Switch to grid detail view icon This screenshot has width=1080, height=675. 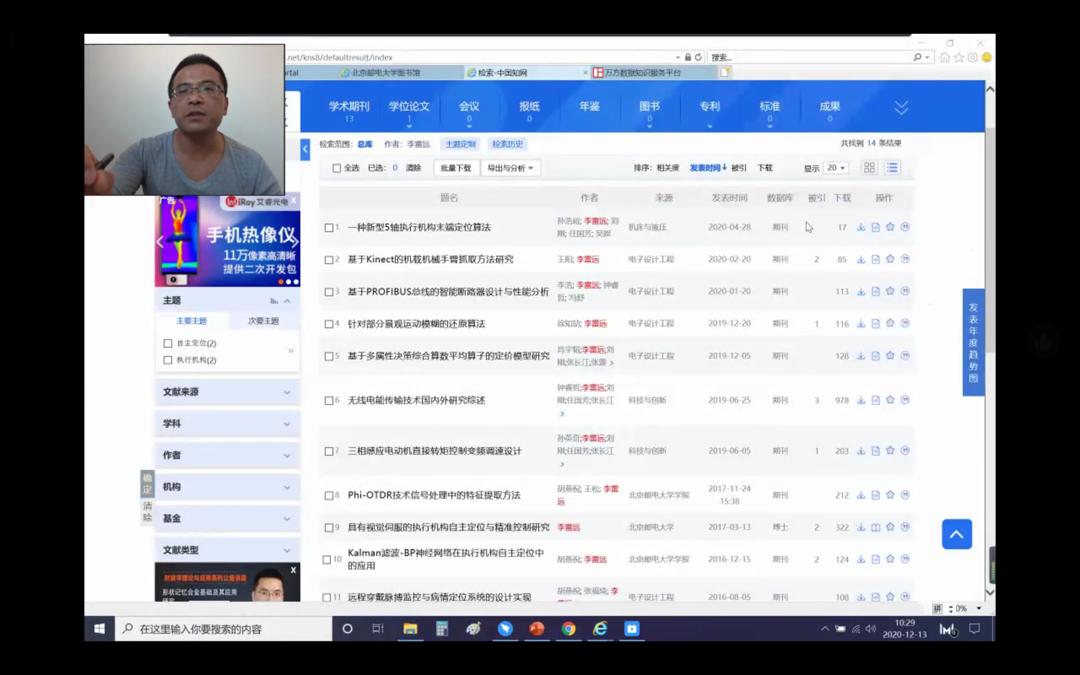click(869, 168)
